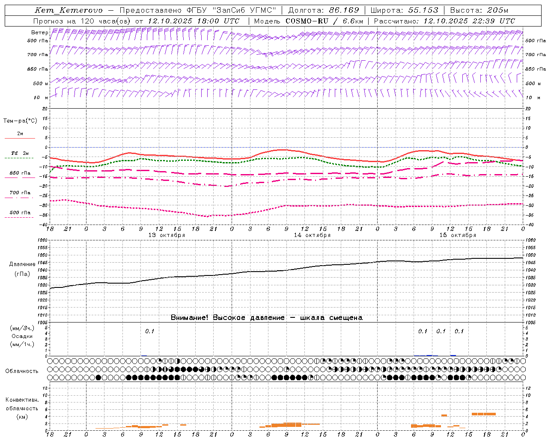This screenshot has width=548, height=438.
Task: Select the Высота: 205м header entry
Action: pos(479,10)
